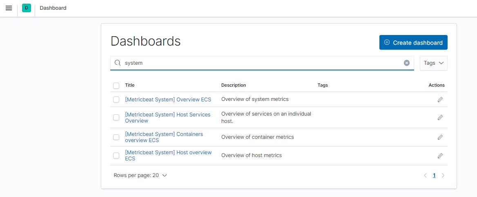Tick the Containers overview ECS checkbox
477x197 pixels.
[116, 137]
